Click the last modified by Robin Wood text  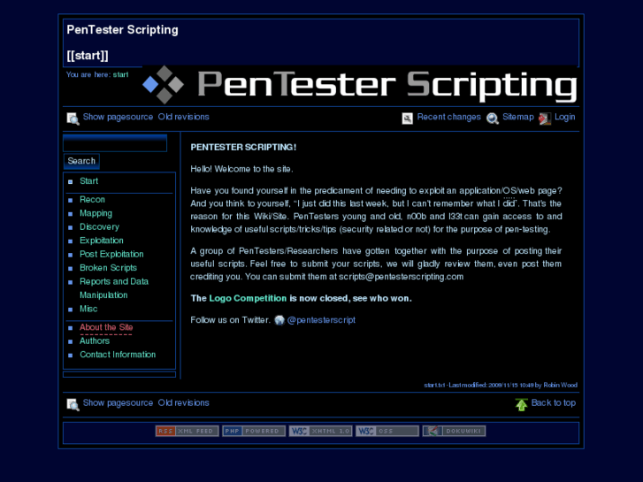(501, 386)
